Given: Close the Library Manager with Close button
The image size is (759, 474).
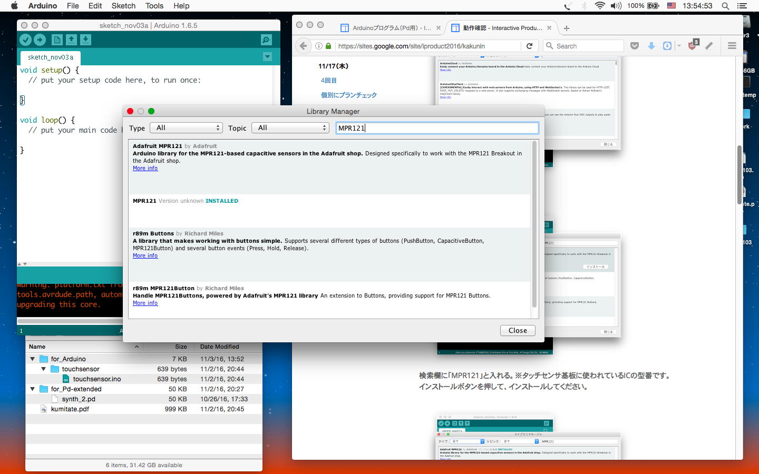Looking at the screenshot, I should point(517,330).
